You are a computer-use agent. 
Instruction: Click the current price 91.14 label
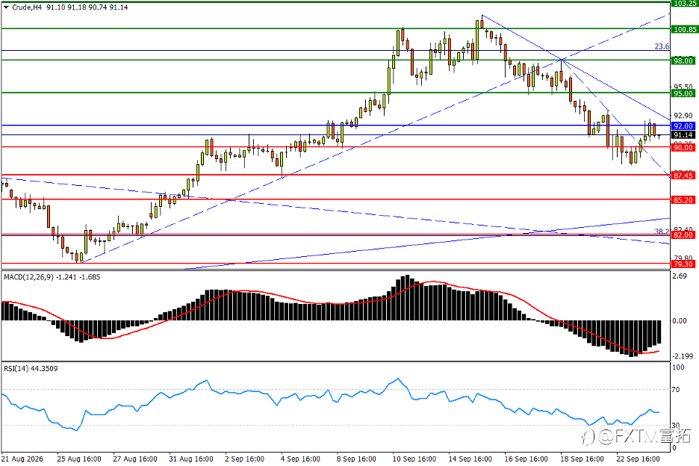pyautogui.click(x=683, y=134)
